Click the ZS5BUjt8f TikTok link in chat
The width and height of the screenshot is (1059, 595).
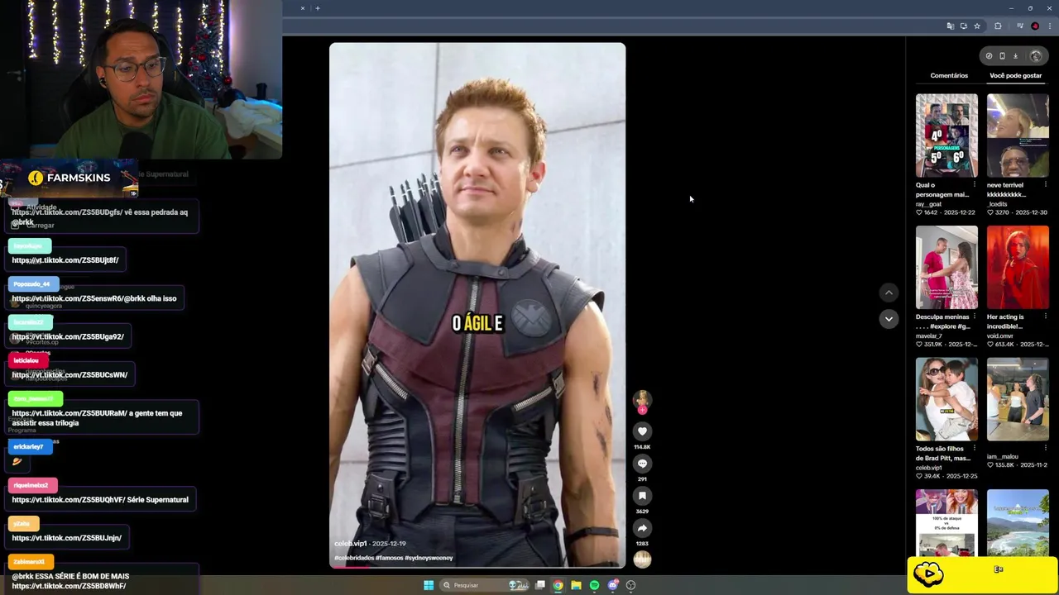pyautogui.click(x=65, y=260)
